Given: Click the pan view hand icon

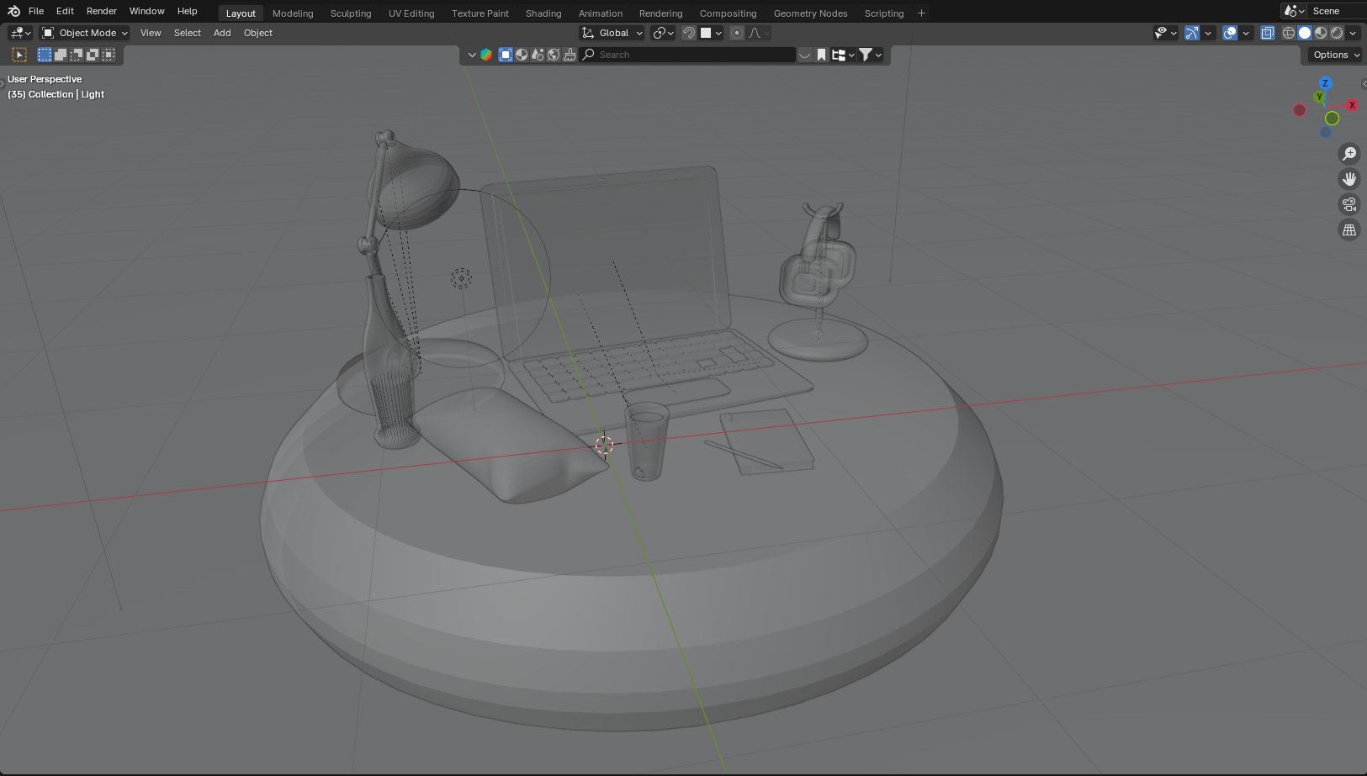Looking at the screenshot, I should click(x=1349, y=179).
